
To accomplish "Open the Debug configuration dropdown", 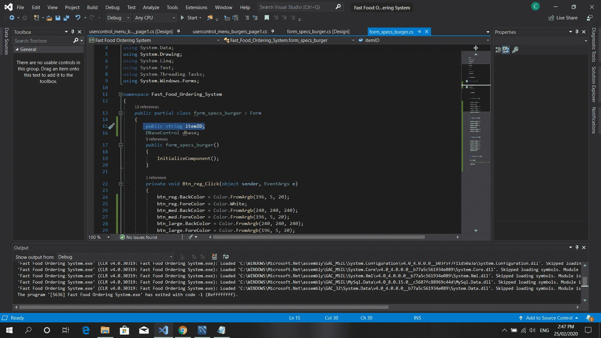I will click(118, 18).
